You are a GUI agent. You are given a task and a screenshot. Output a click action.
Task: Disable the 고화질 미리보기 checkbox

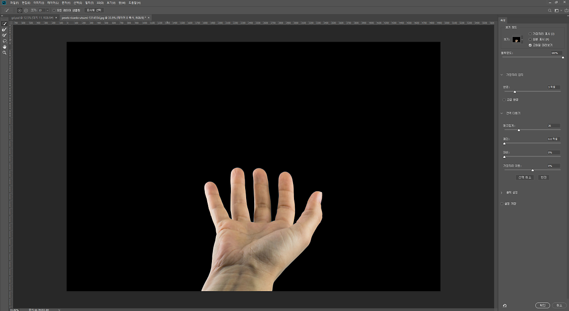(x=530, y=45)
